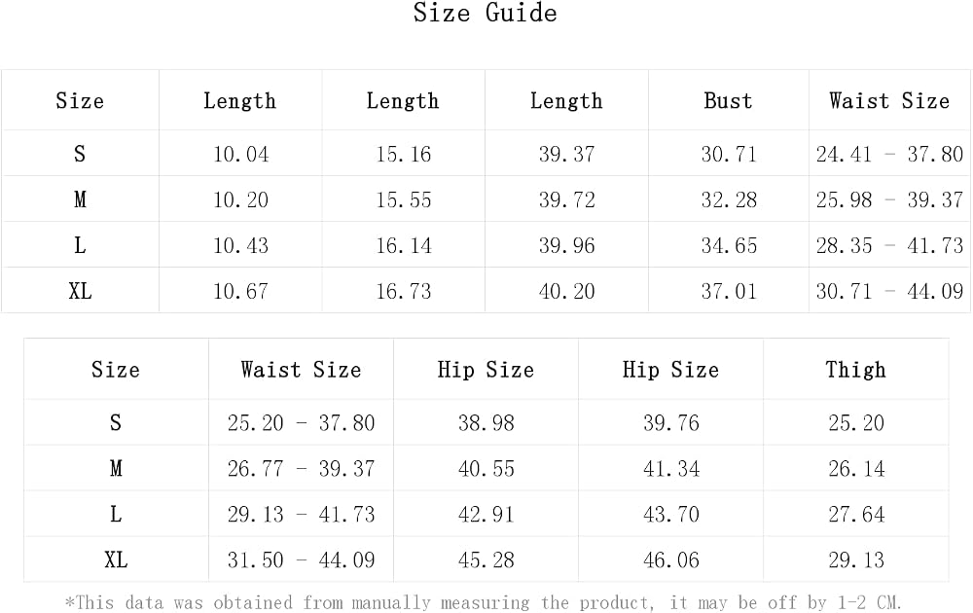Click the length value 39.72
973x613 pixels.
566,199
